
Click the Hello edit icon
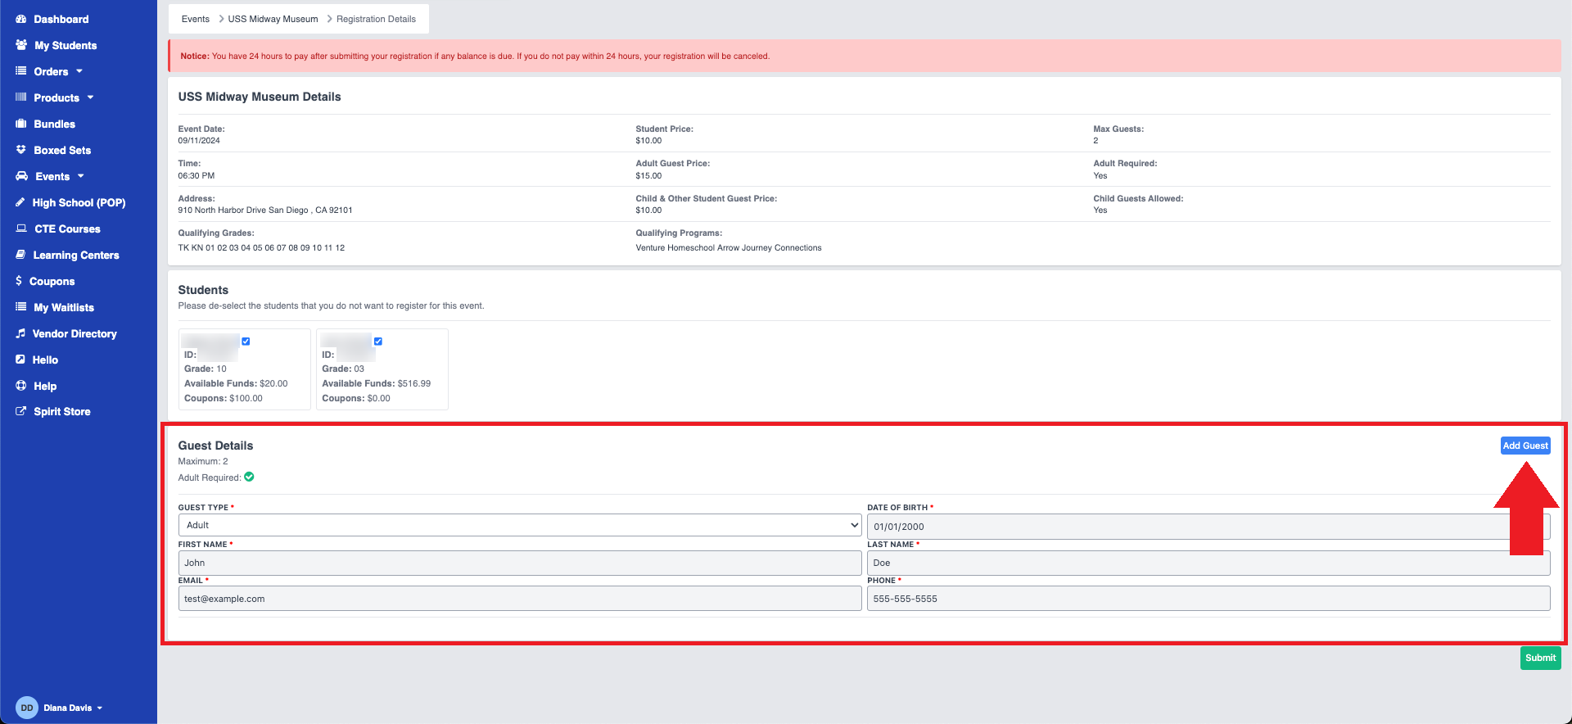tap(20, 360)
